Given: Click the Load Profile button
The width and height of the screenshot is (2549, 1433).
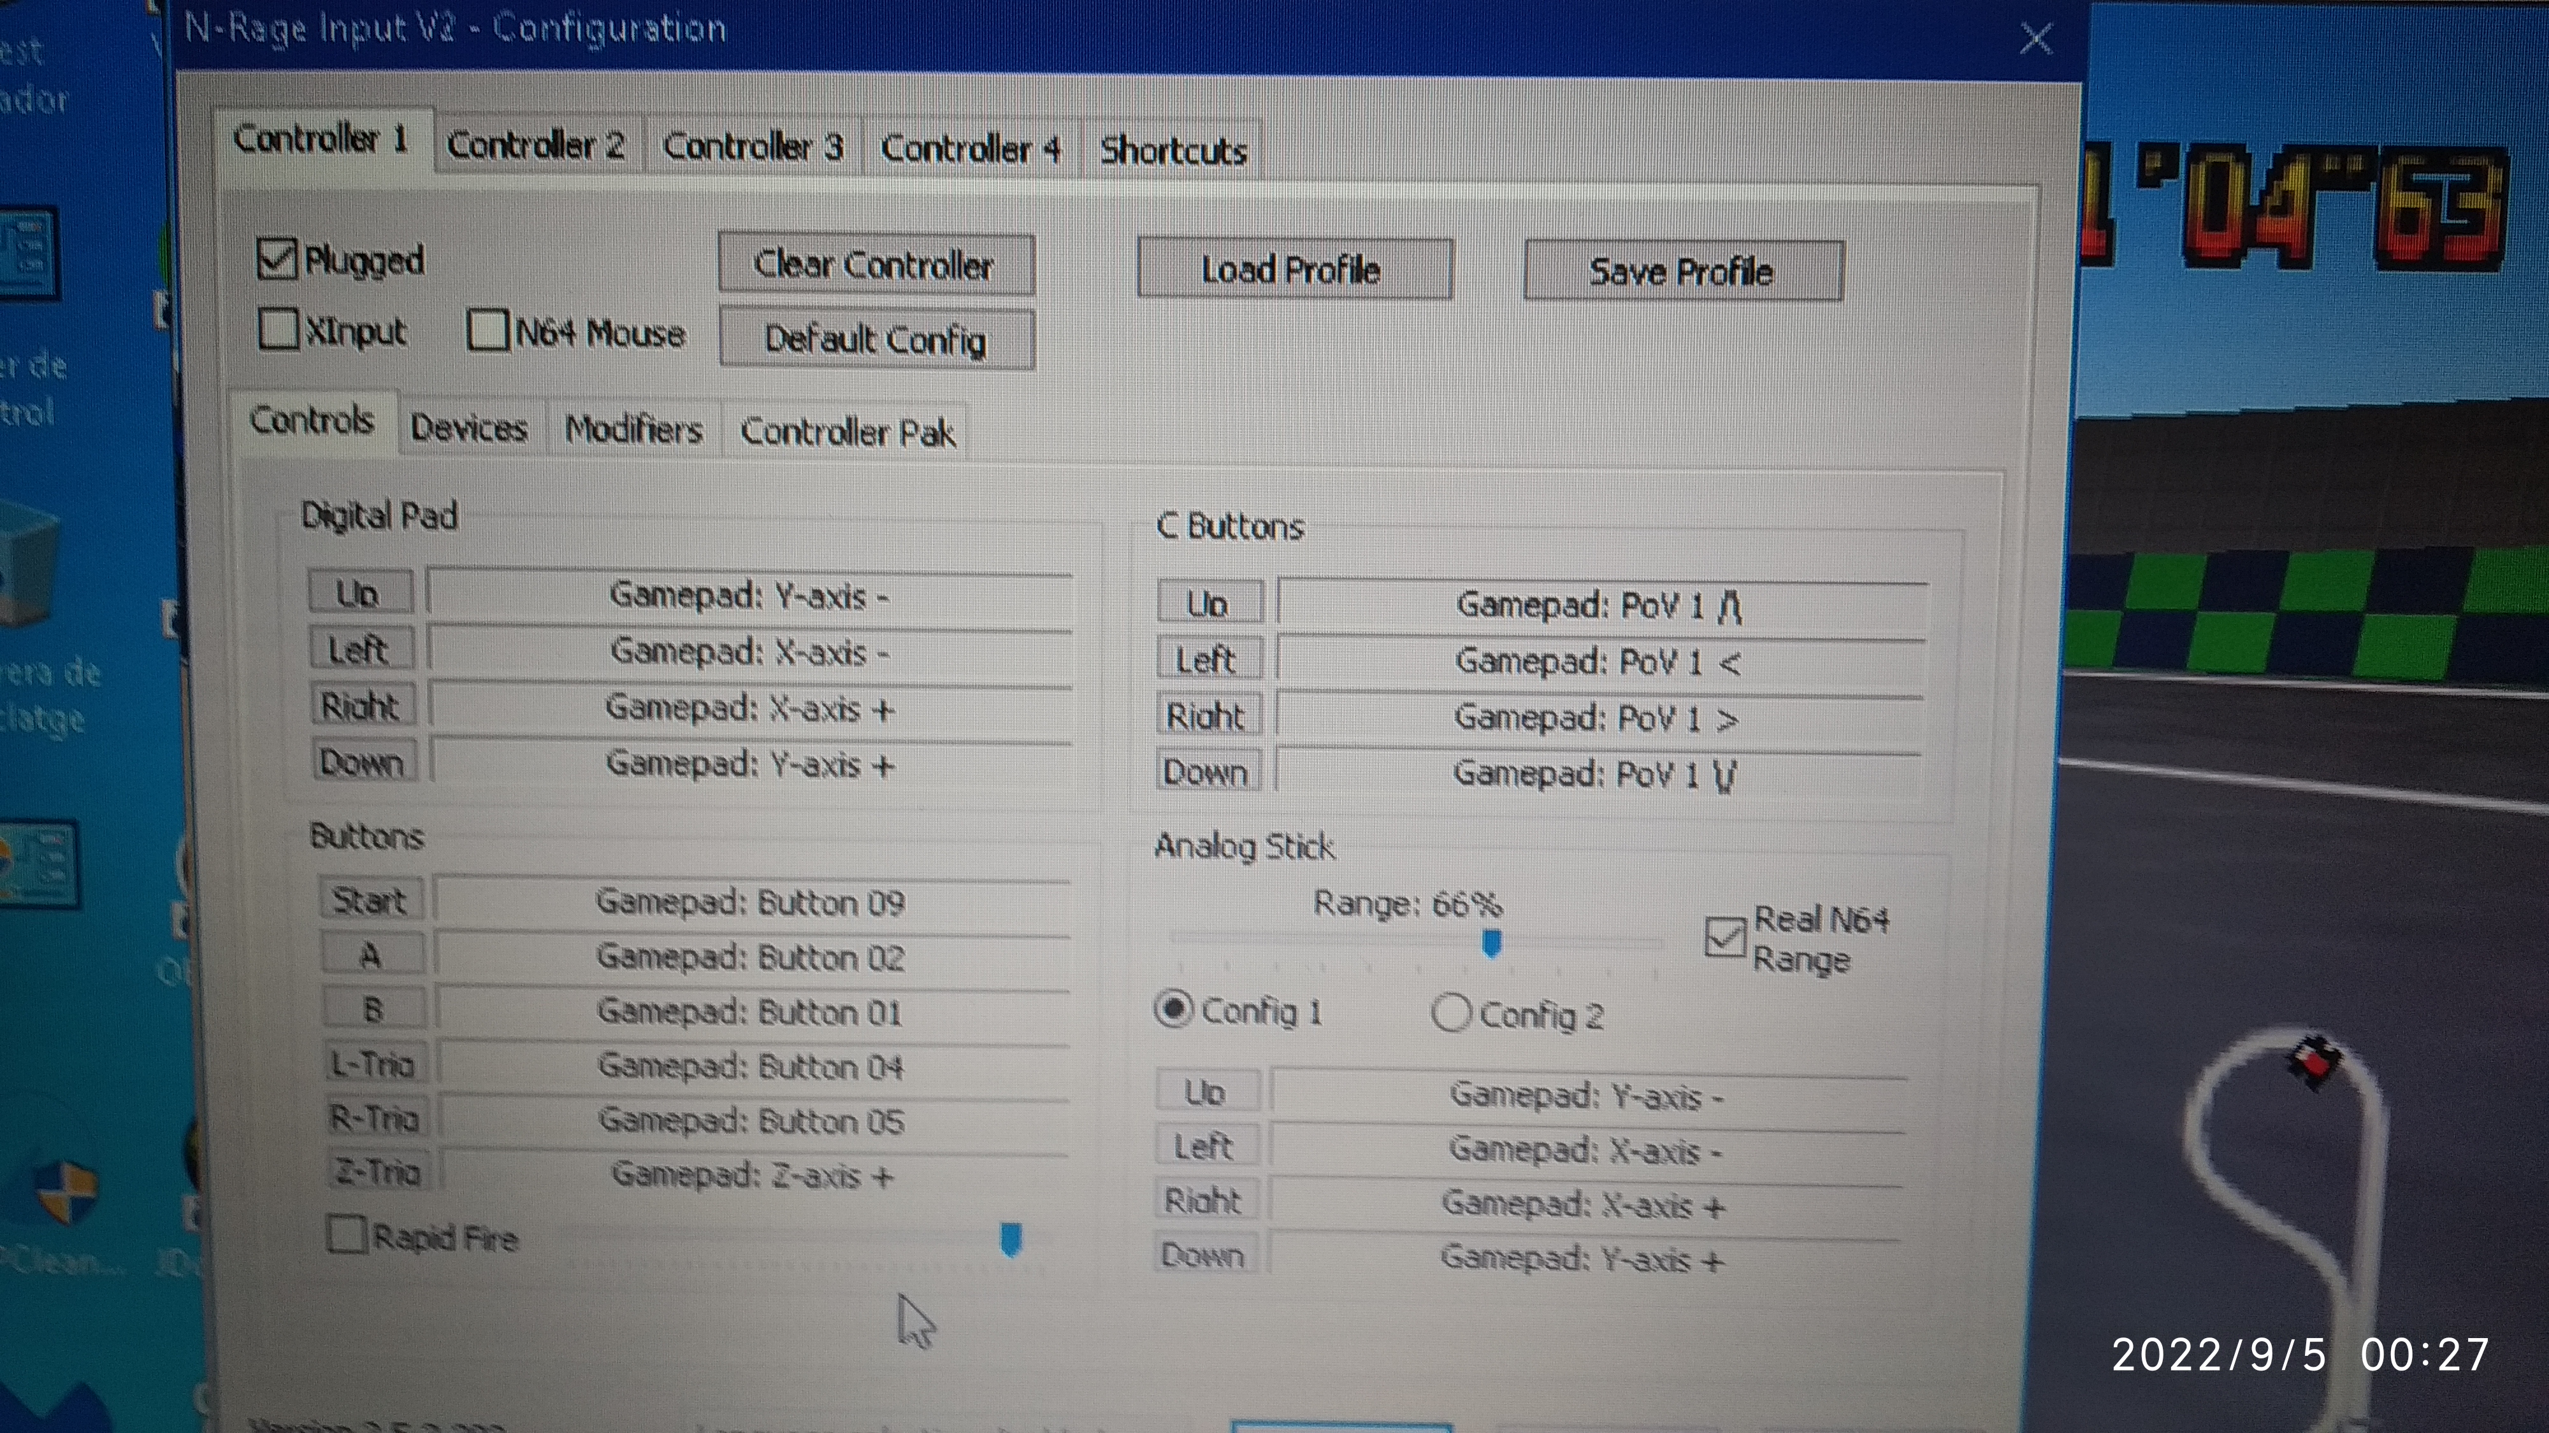Looking at the screenshot, I should tap(1294, 269).
